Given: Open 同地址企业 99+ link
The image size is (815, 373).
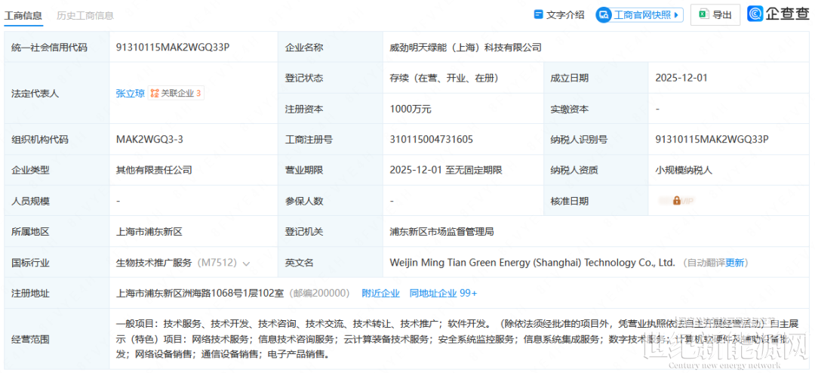Looking at the screenshot, I should pyautogui.click(x=443, y=293).
